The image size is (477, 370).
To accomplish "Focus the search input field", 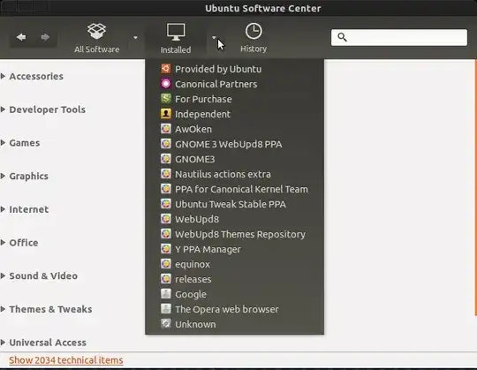I will [399, 37].
